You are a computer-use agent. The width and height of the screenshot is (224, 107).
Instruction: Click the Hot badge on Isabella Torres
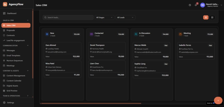[x=210, y=45]
